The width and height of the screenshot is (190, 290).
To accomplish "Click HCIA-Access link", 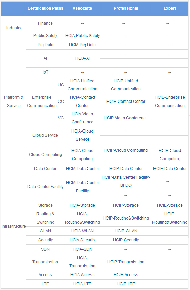I will tap(82, 275).
